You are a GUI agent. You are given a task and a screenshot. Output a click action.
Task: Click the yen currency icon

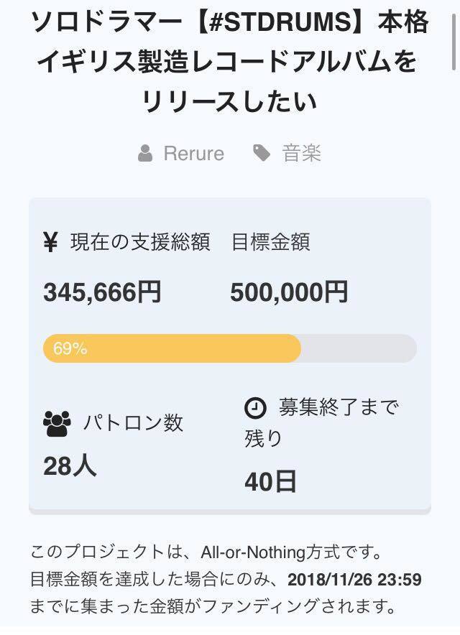50,243
